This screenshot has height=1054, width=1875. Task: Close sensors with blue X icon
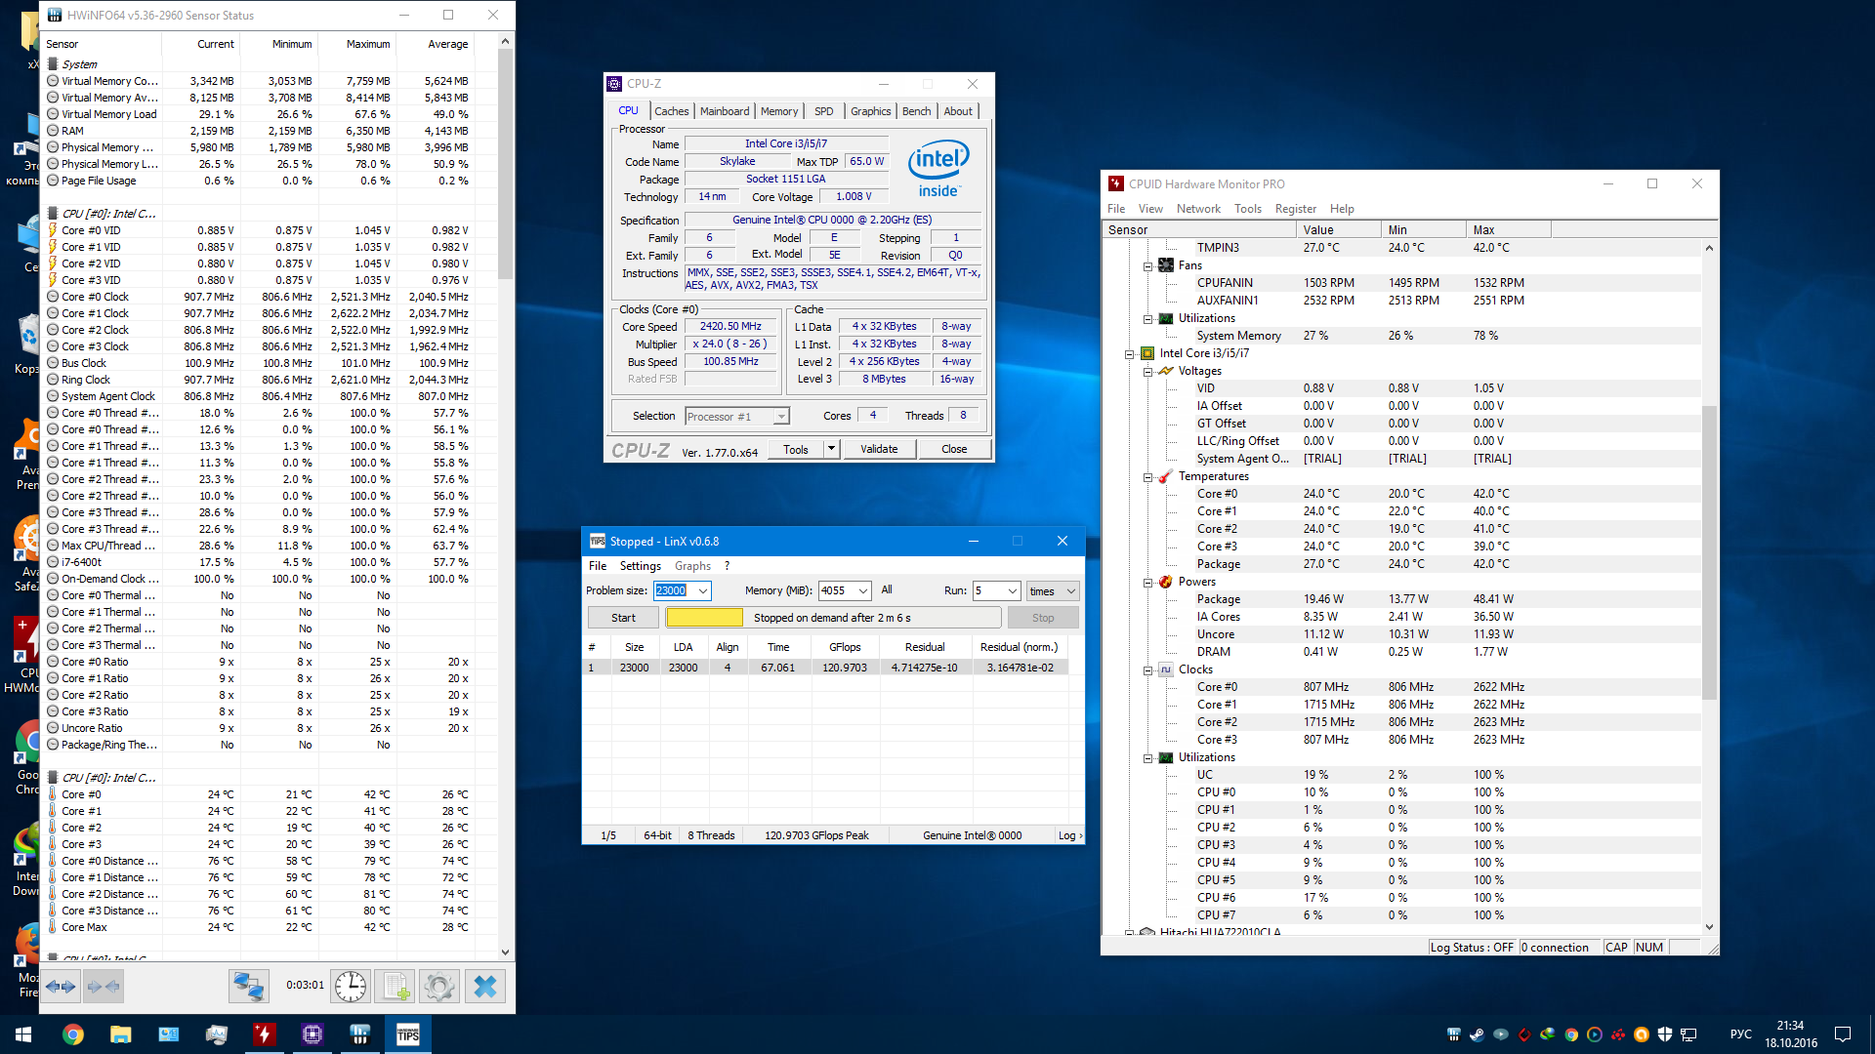[x=485, y=987]
